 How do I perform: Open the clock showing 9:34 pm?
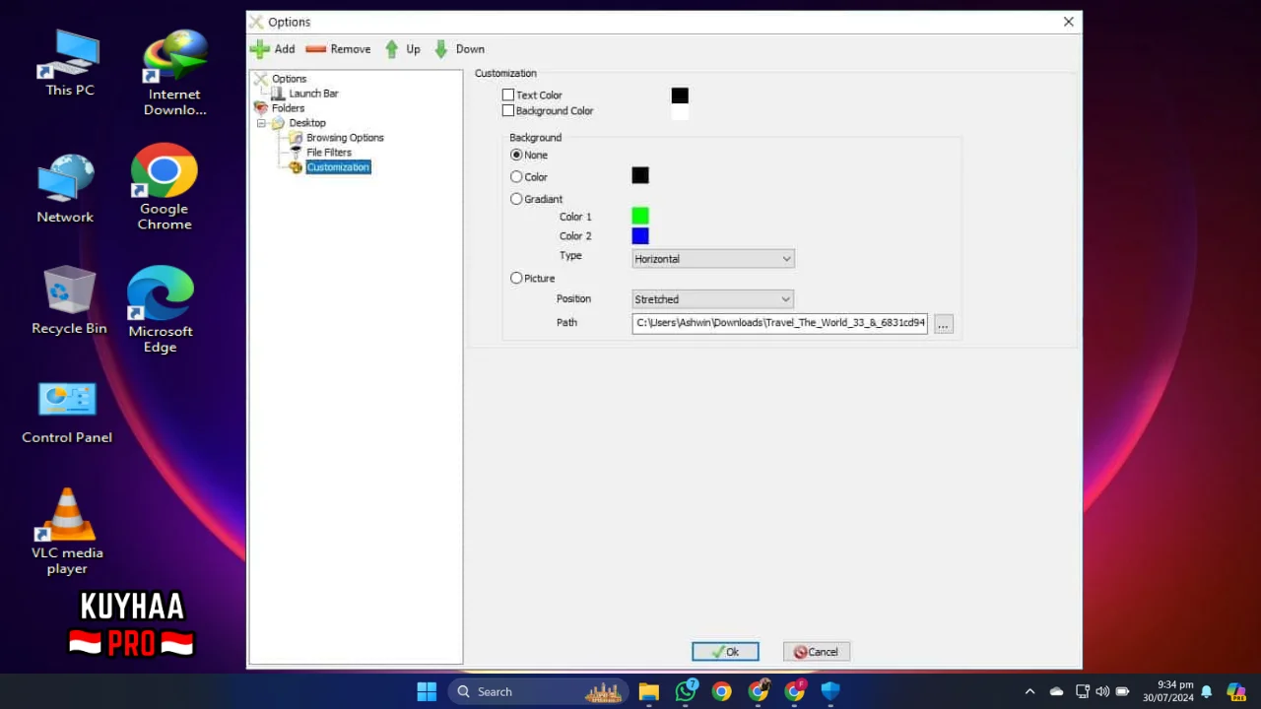click(x=1167, y=691)
